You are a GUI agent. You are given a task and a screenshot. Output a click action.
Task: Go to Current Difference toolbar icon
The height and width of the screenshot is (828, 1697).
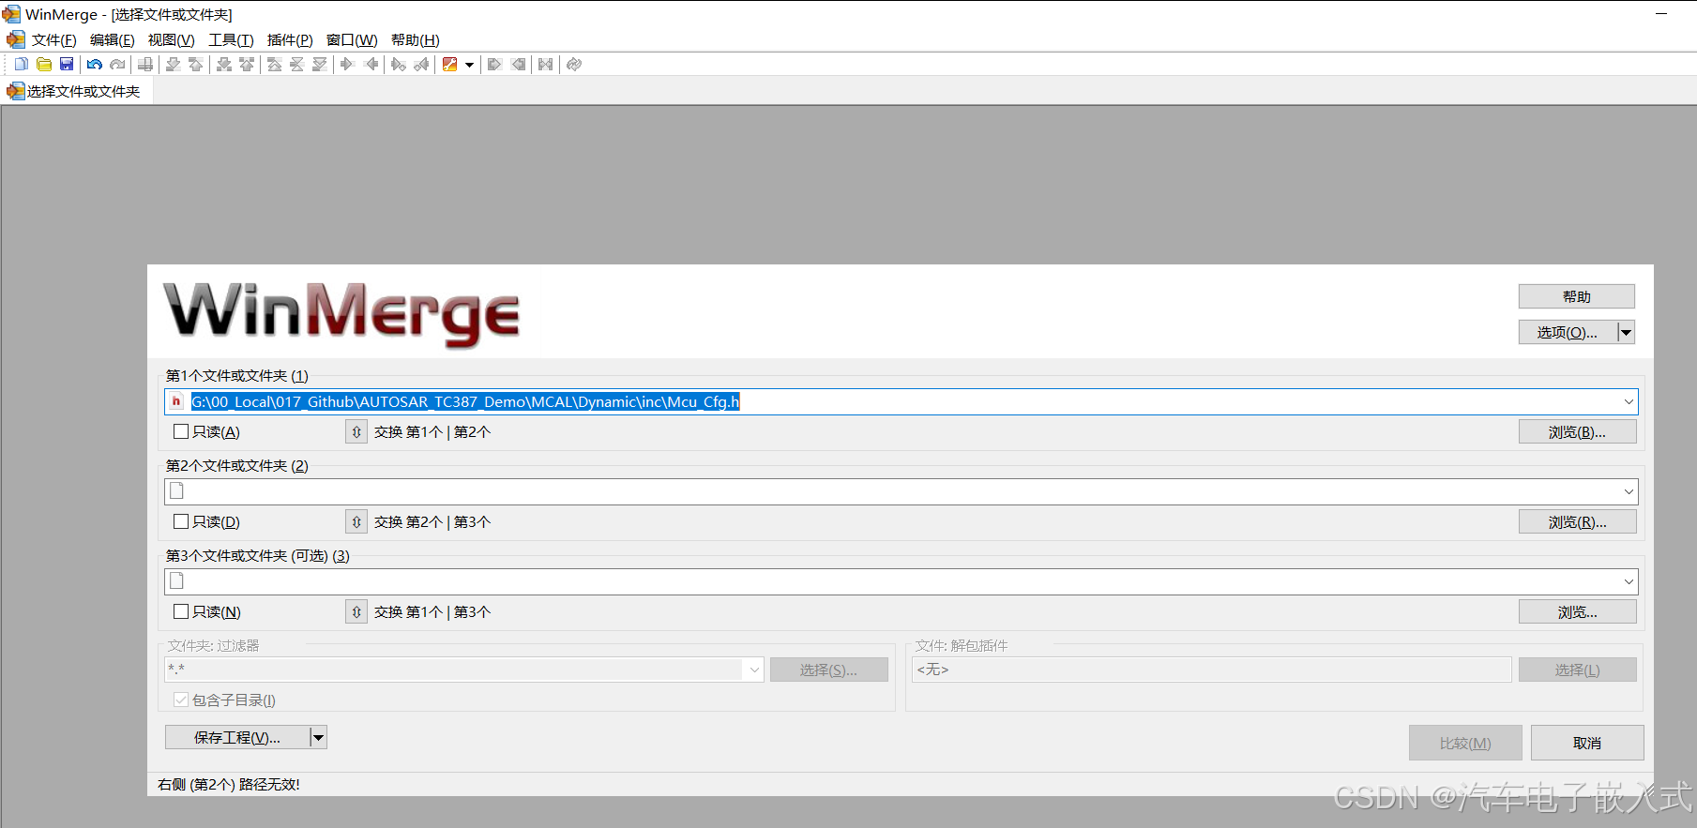297,64
